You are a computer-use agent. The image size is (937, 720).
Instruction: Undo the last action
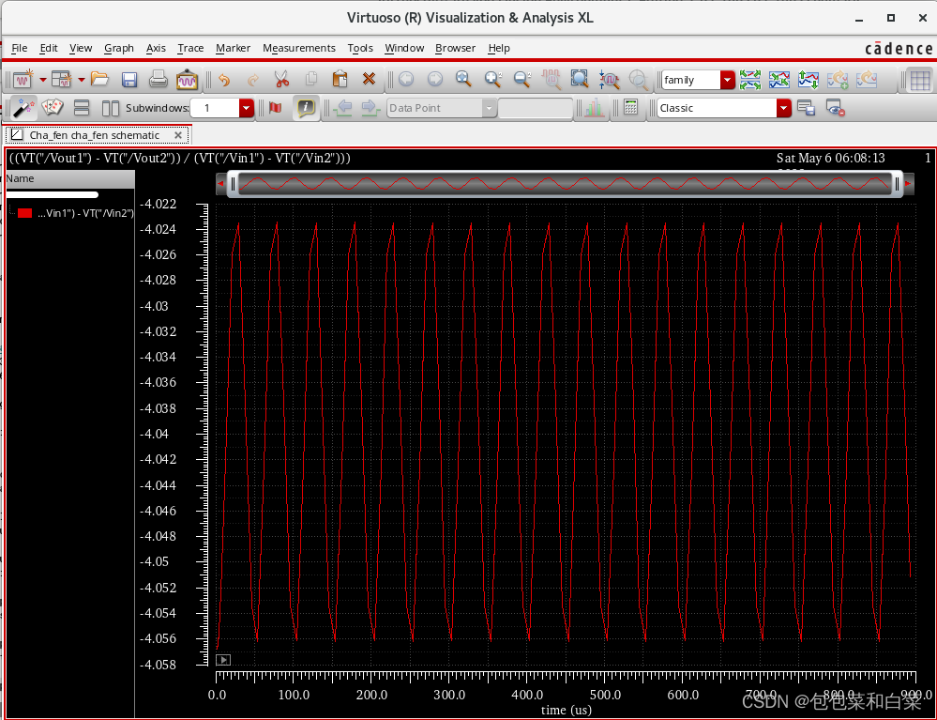pos(224,79)
